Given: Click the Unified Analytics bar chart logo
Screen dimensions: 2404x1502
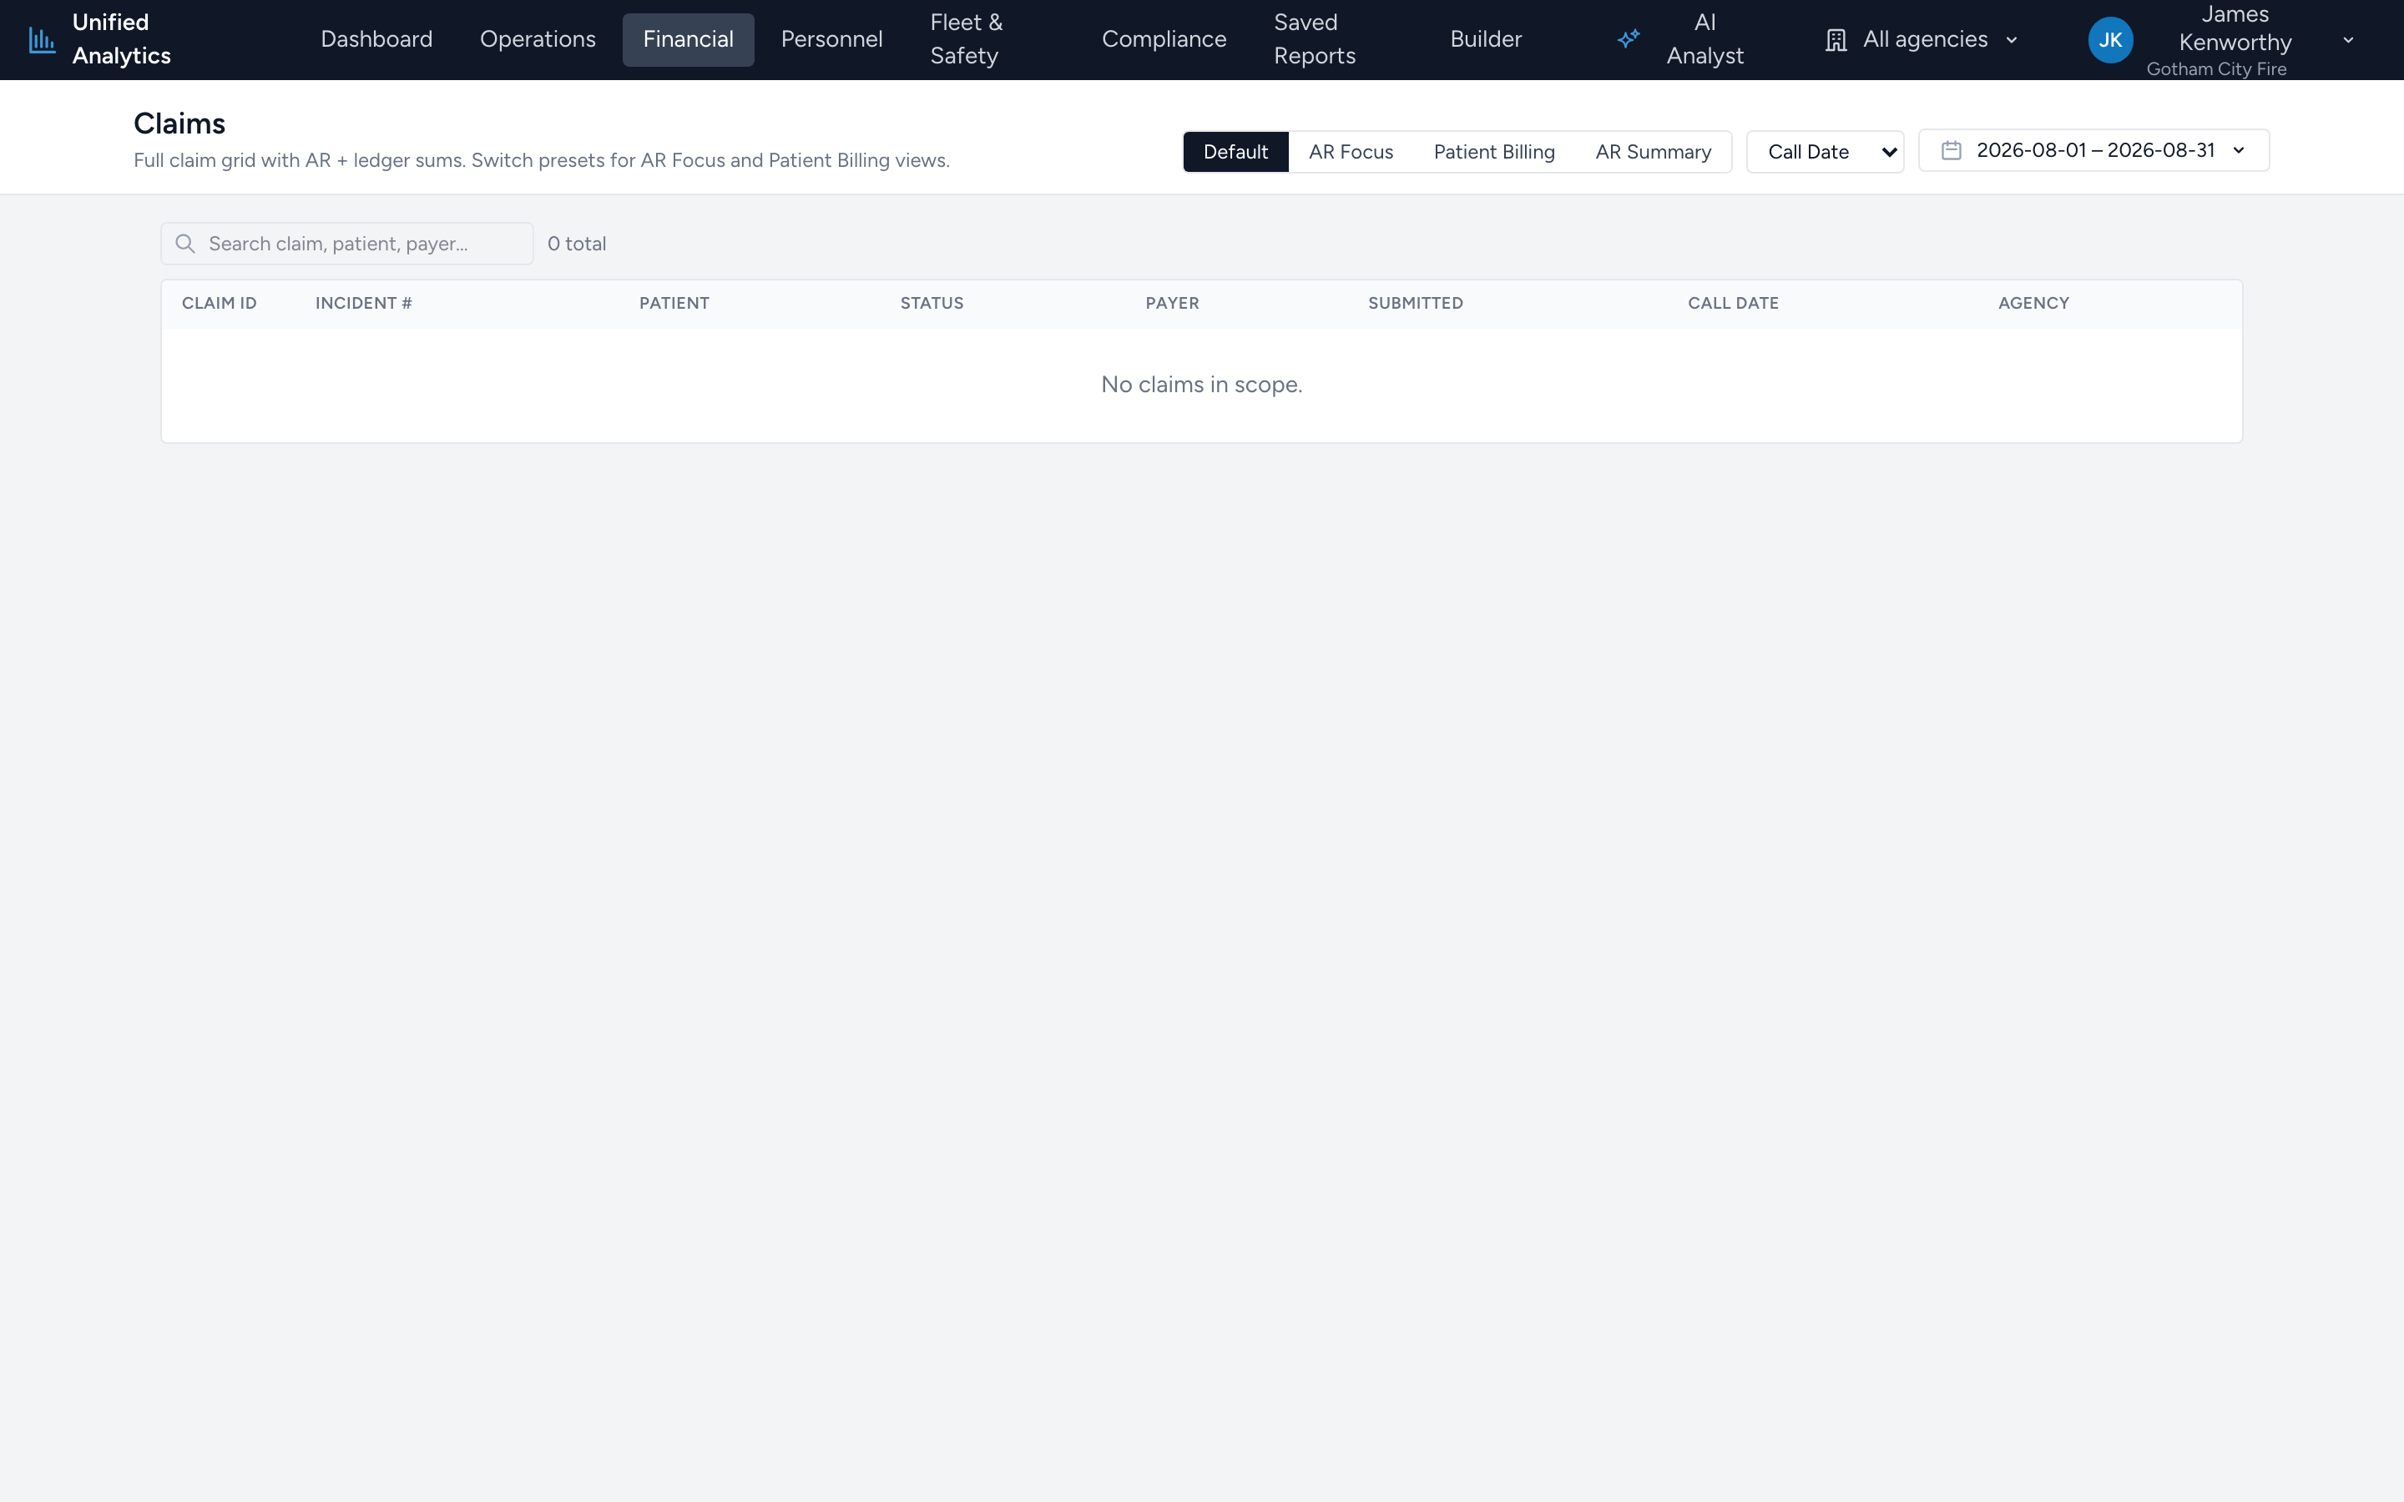Looking at the screenshot, I should point(42,40).
